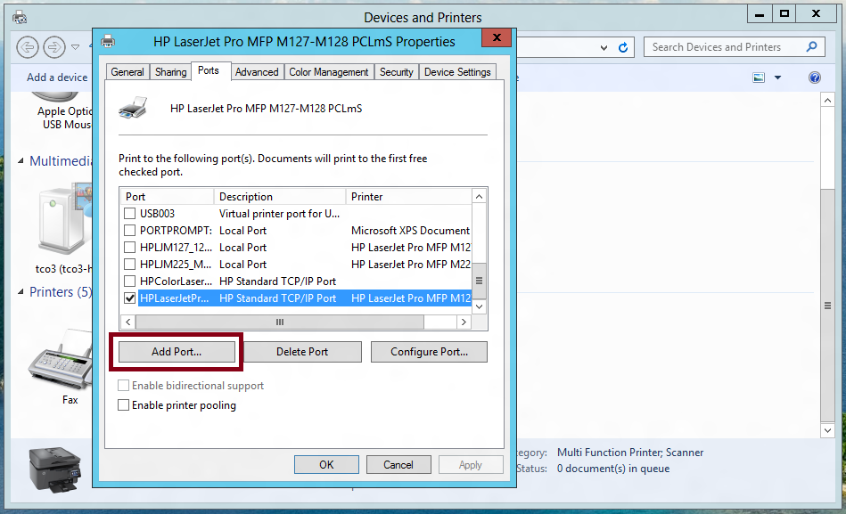The height and width of the screenshot is (514, 846).
Task: Click the refresh icon next to address bar
Action: pos(623,47)
